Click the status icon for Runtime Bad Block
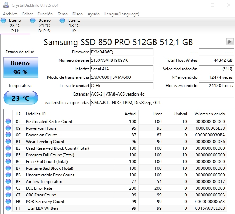The image size is (235, 214). click(8, 168)
